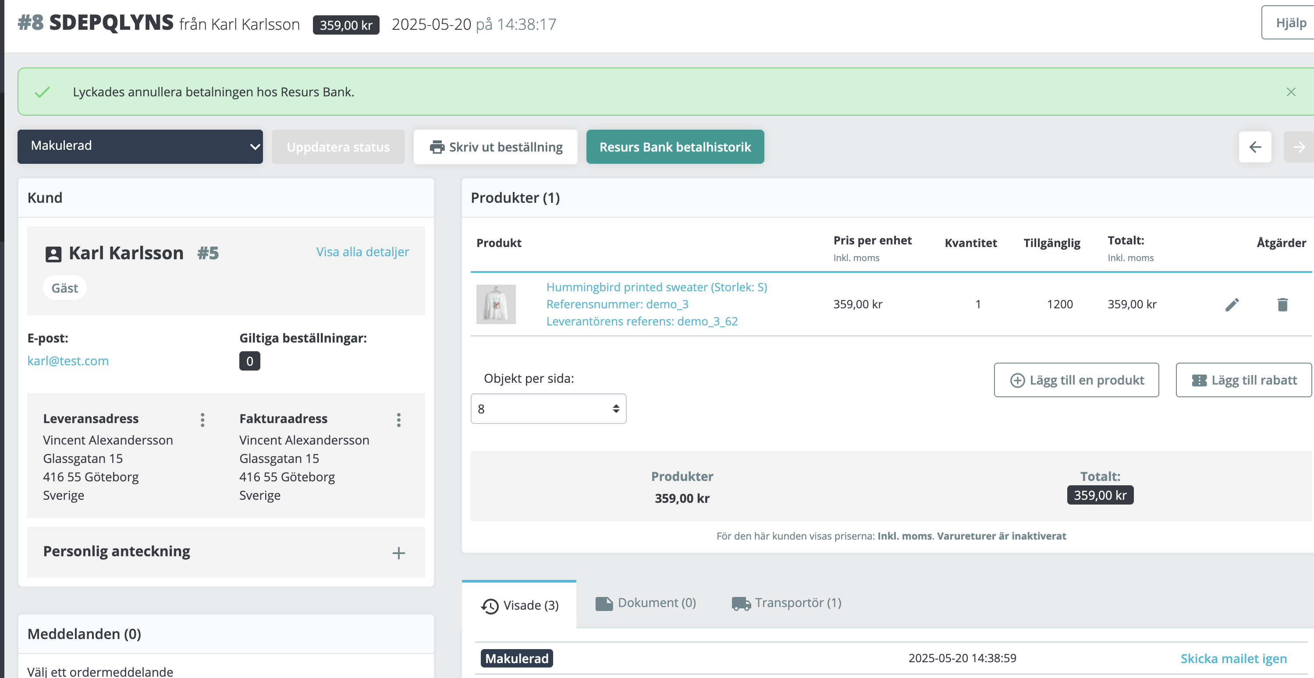
Task: Click the Referensnummer: demo_3 text
Action: click(617, 304)
